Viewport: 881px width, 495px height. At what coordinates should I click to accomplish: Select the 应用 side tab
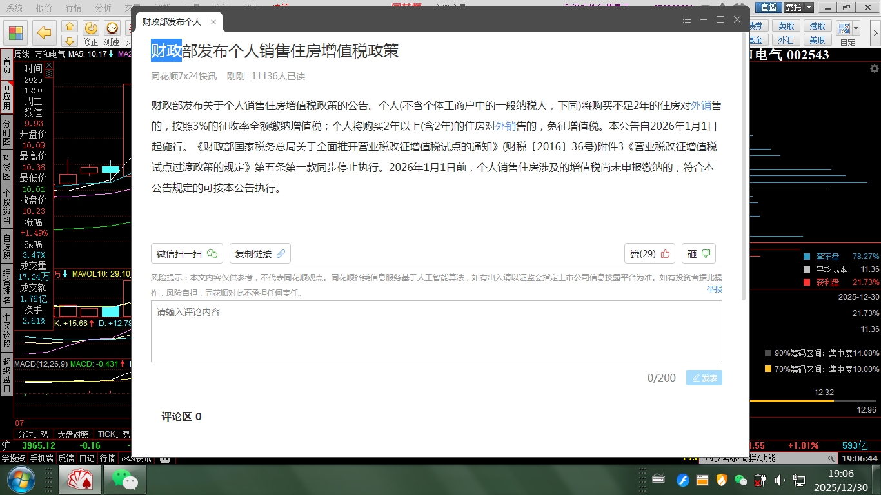point(6,97)
